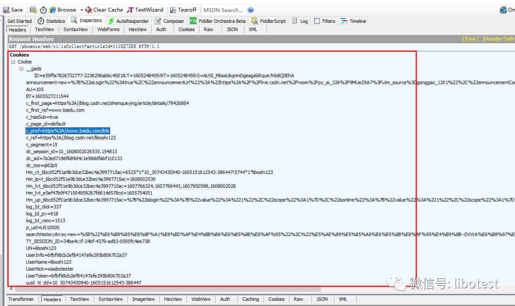
Task: Open response Raw tab
Action: pos(298,299)
